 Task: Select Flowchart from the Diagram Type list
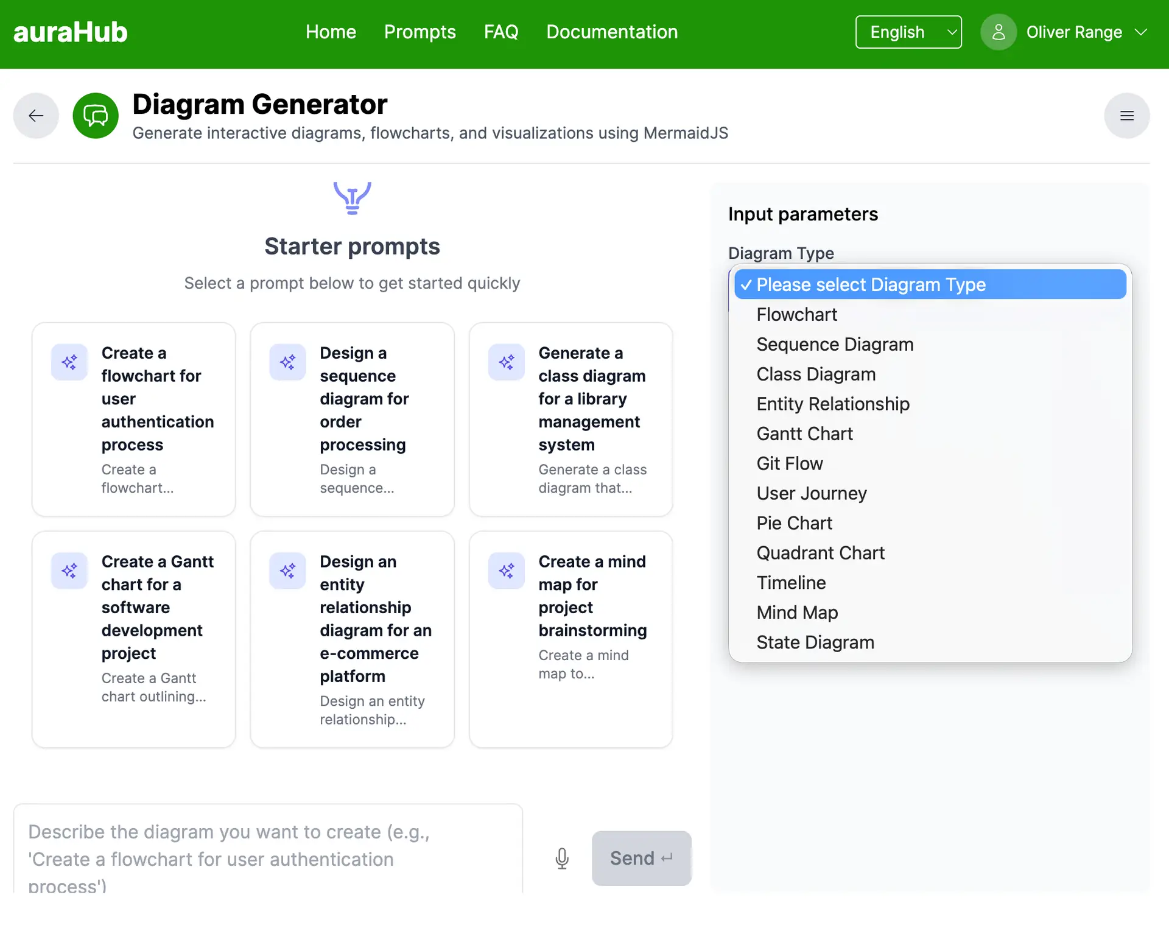797,314
